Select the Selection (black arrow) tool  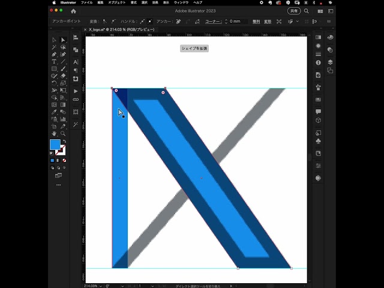pyautogui.click(x=54, y=40)
